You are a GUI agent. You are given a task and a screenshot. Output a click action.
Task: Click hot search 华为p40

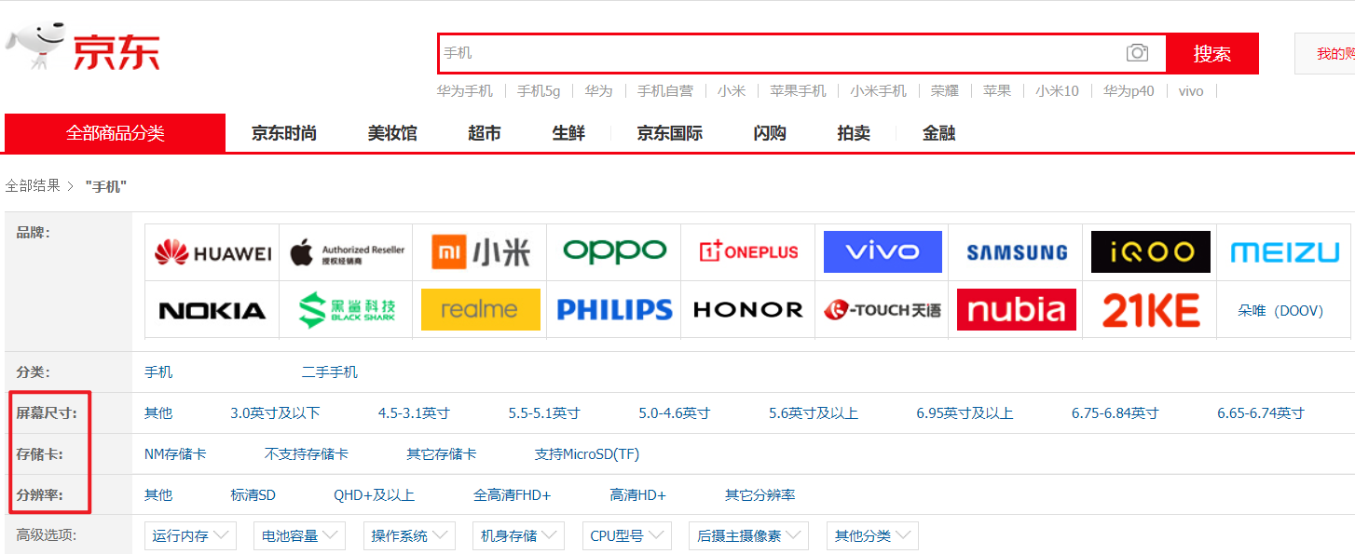(1129, 90)
